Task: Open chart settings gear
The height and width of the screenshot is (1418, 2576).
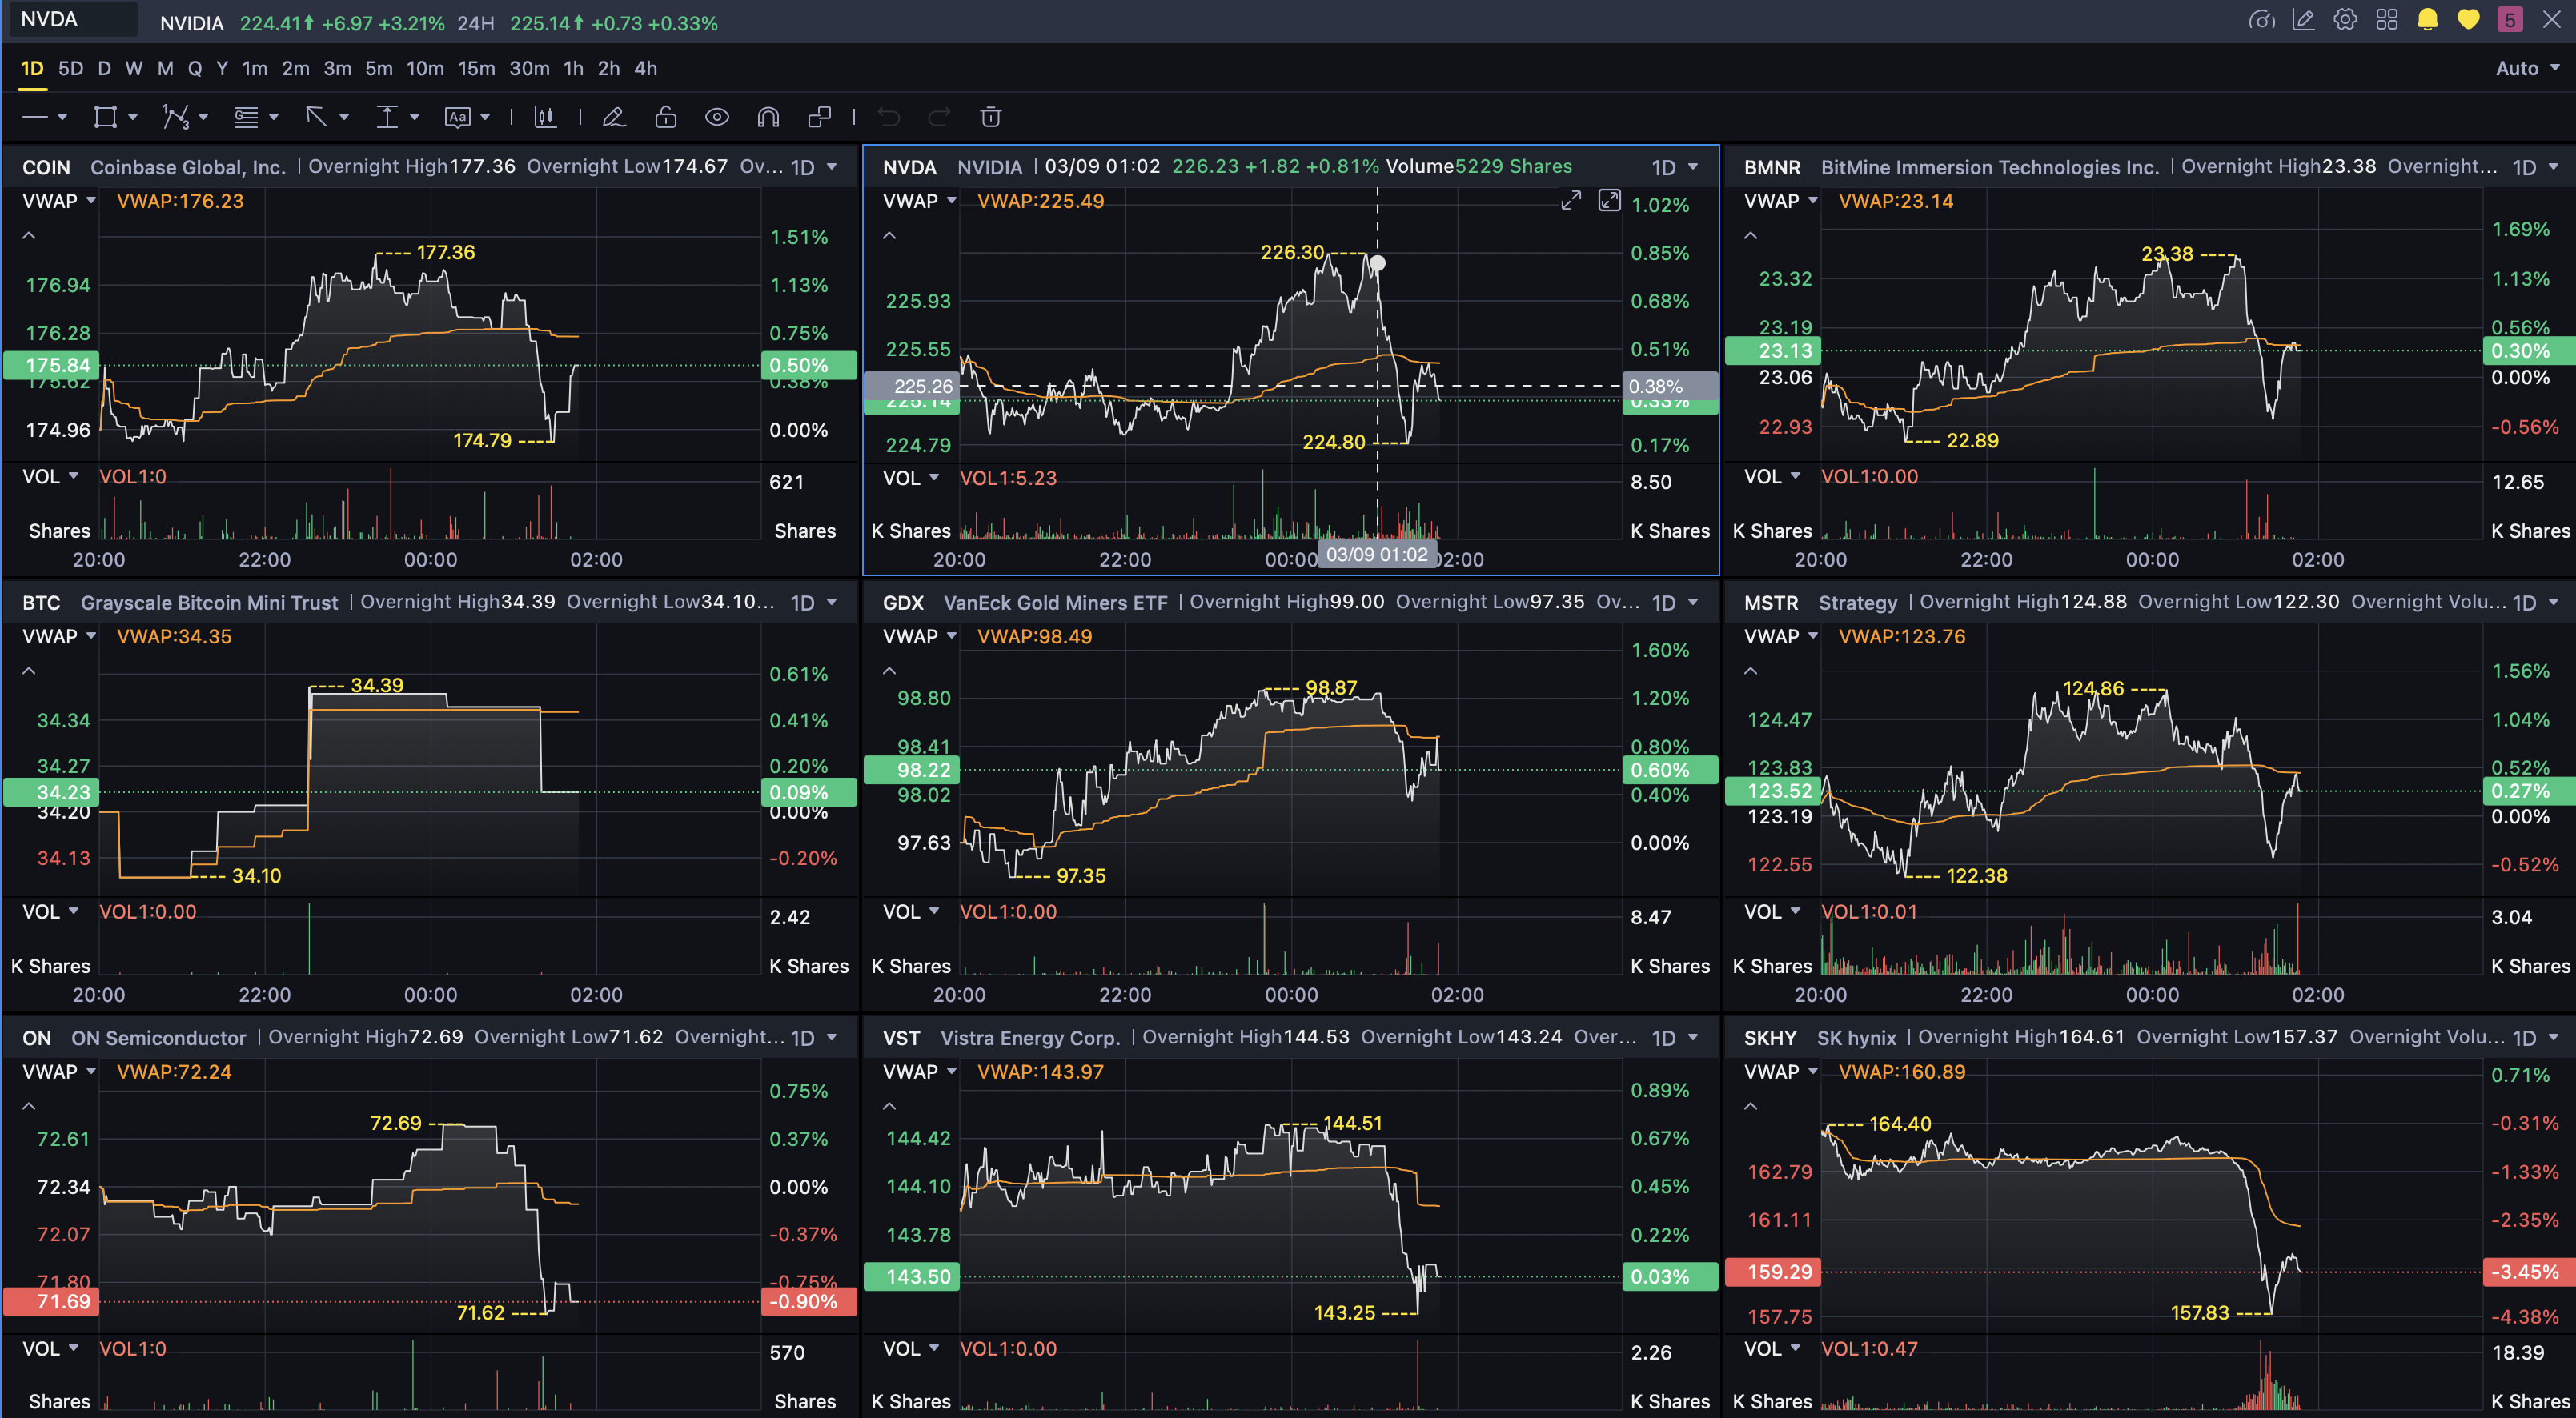Action: pyautogui.click(x=2345, y=20)
